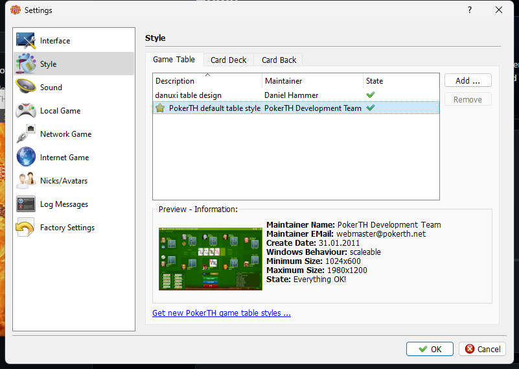The width and height of the screenshot is (519, 369).
Task: Select the Sound speaker icon
Action: tap(26, 88)
